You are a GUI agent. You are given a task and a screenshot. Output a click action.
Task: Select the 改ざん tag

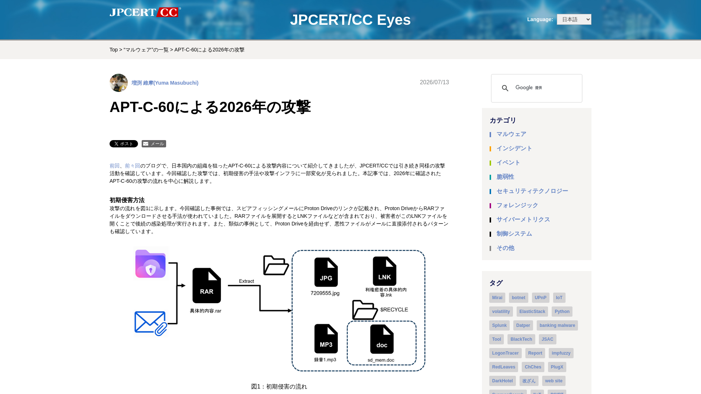529,381
